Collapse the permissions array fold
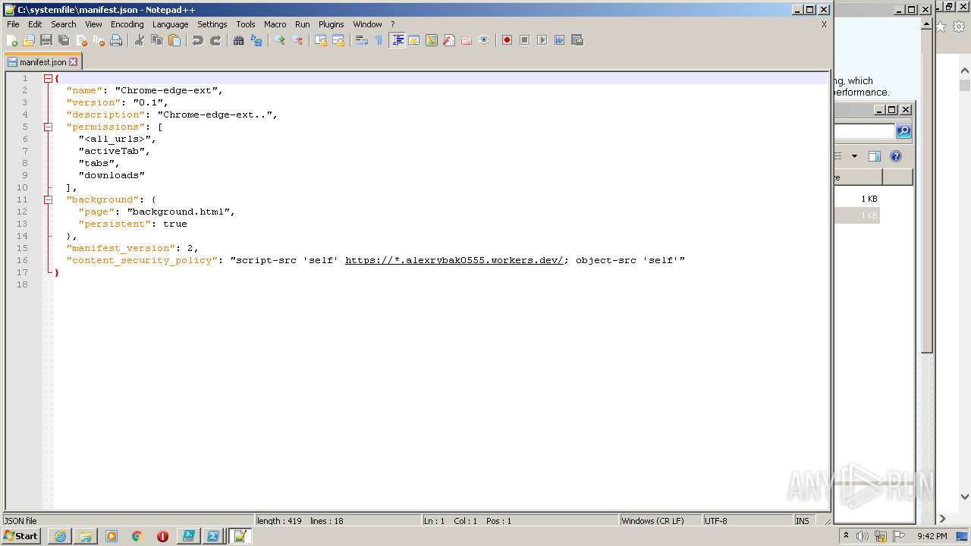The width and height of the screenshot is (971, 546). pyautogui.click(x=48, y=127)
